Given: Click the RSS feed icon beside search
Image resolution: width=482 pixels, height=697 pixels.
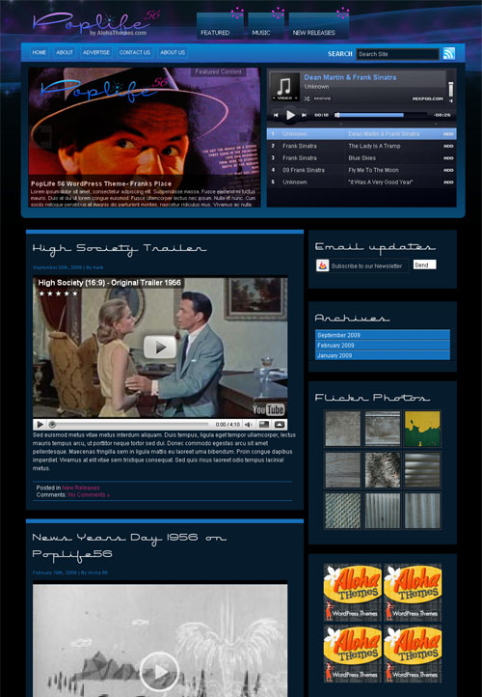Looking at the screenshot, I should pyautogui.click(x=448, y=53).
